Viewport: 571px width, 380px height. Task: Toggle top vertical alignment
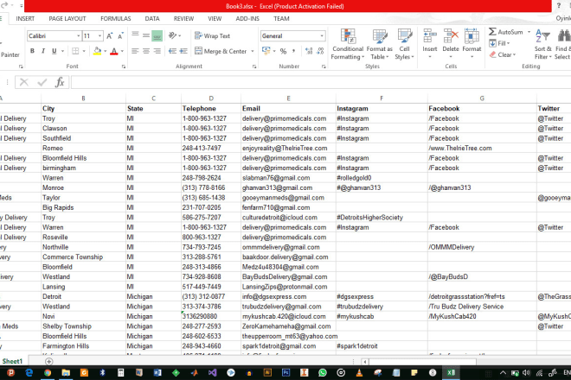[x=135, y=35]
